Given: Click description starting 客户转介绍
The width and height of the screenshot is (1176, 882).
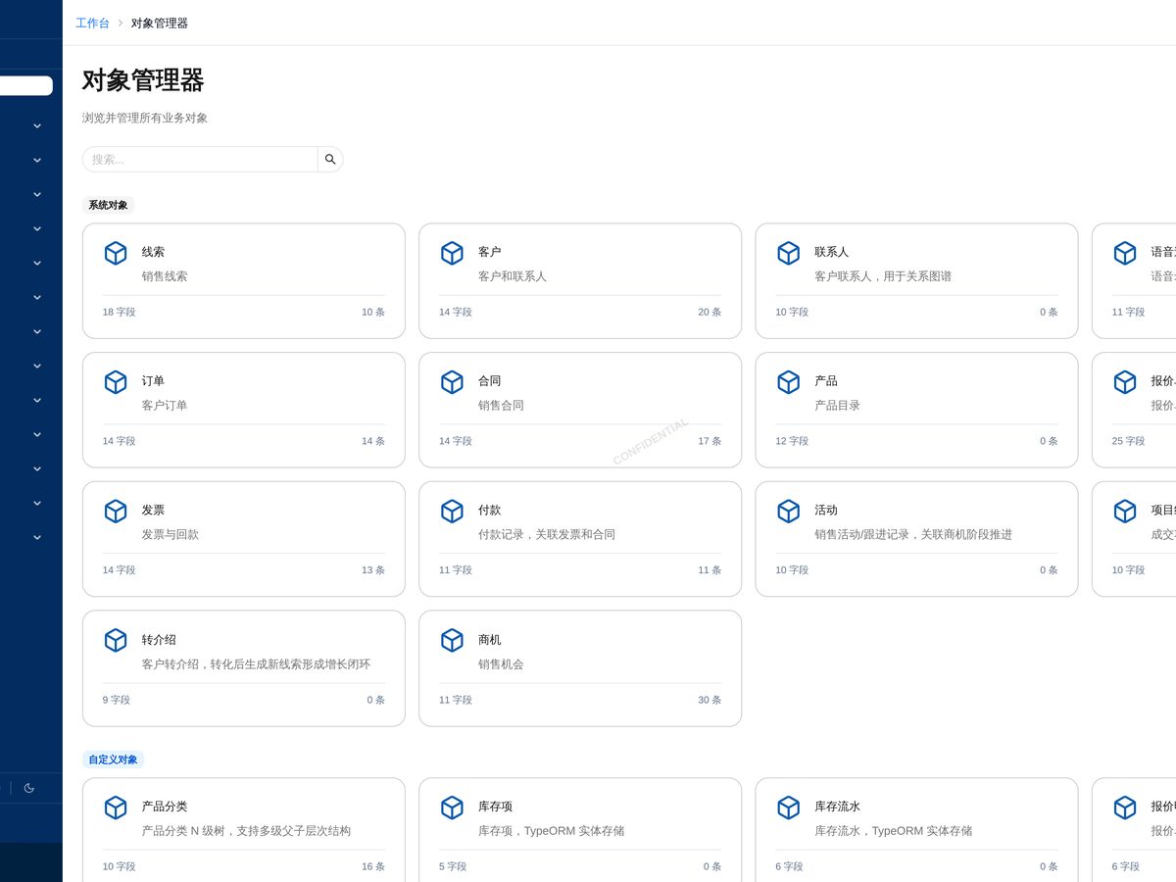Looking at the screenshot, I should [256, 664].
